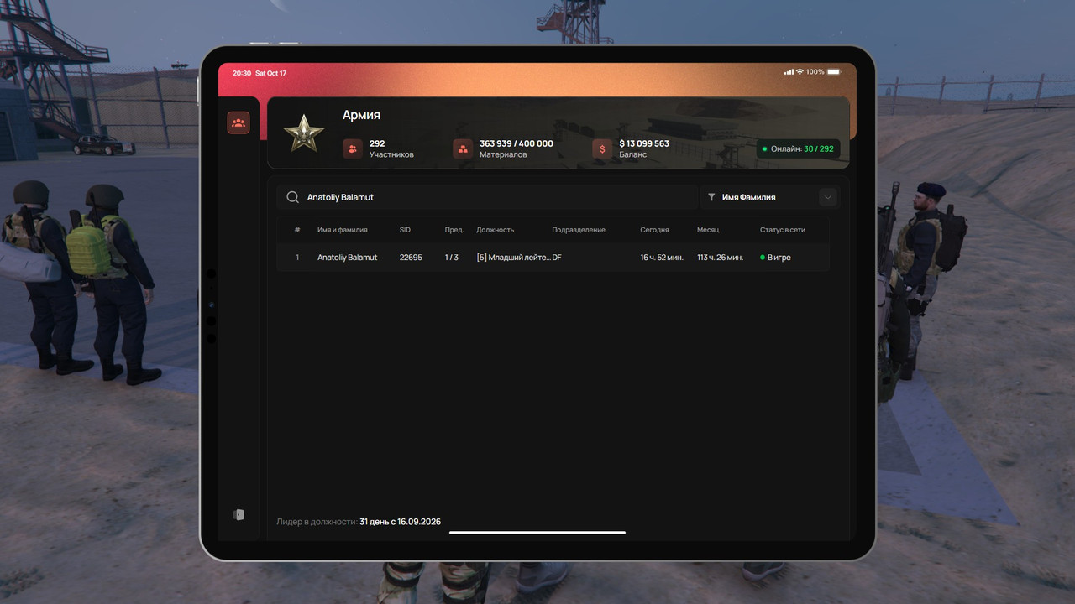Sort by Сегодня column header
This screenshot has height=604, width=1075.
(x=654, y=230)
